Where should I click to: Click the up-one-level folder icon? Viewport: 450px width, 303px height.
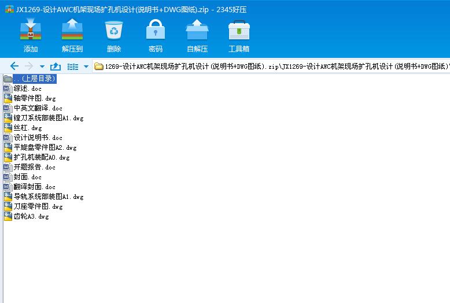[x=56, y=66]
